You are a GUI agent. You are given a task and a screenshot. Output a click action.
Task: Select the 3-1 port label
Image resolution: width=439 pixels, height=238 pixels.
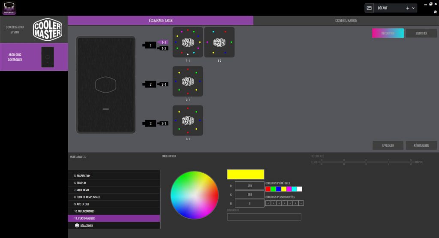point(163,124)
